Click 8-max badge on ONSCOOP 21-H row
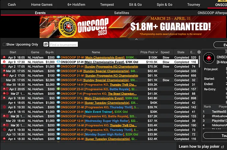The height and width of the screenshot is (150, 227). coord(58,66)
